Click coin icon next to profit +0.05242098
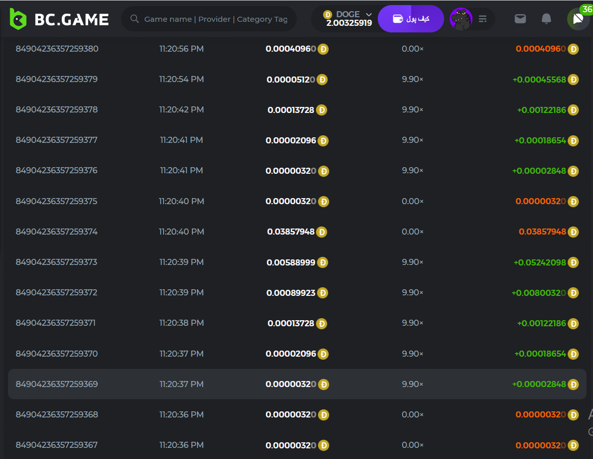 [573, 262]
